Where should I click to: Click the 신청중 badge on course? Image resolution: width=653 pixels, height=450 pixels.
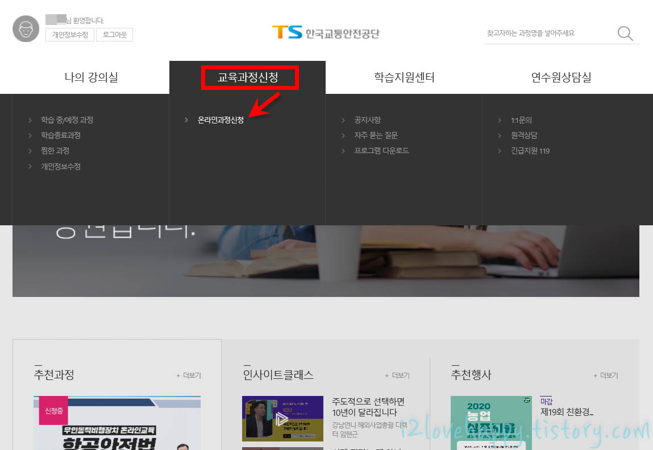[54, 411]
